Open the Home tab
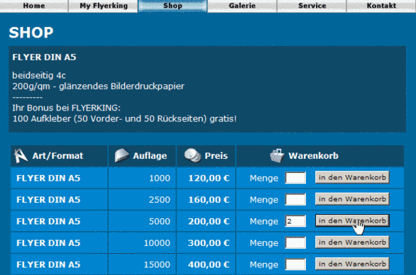This screenshot has height=275, width=416. point(34,6)
